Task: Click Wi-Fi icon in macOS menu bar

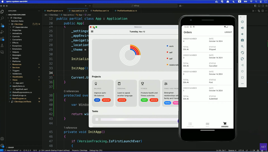Action: click(x=251, y=2)
